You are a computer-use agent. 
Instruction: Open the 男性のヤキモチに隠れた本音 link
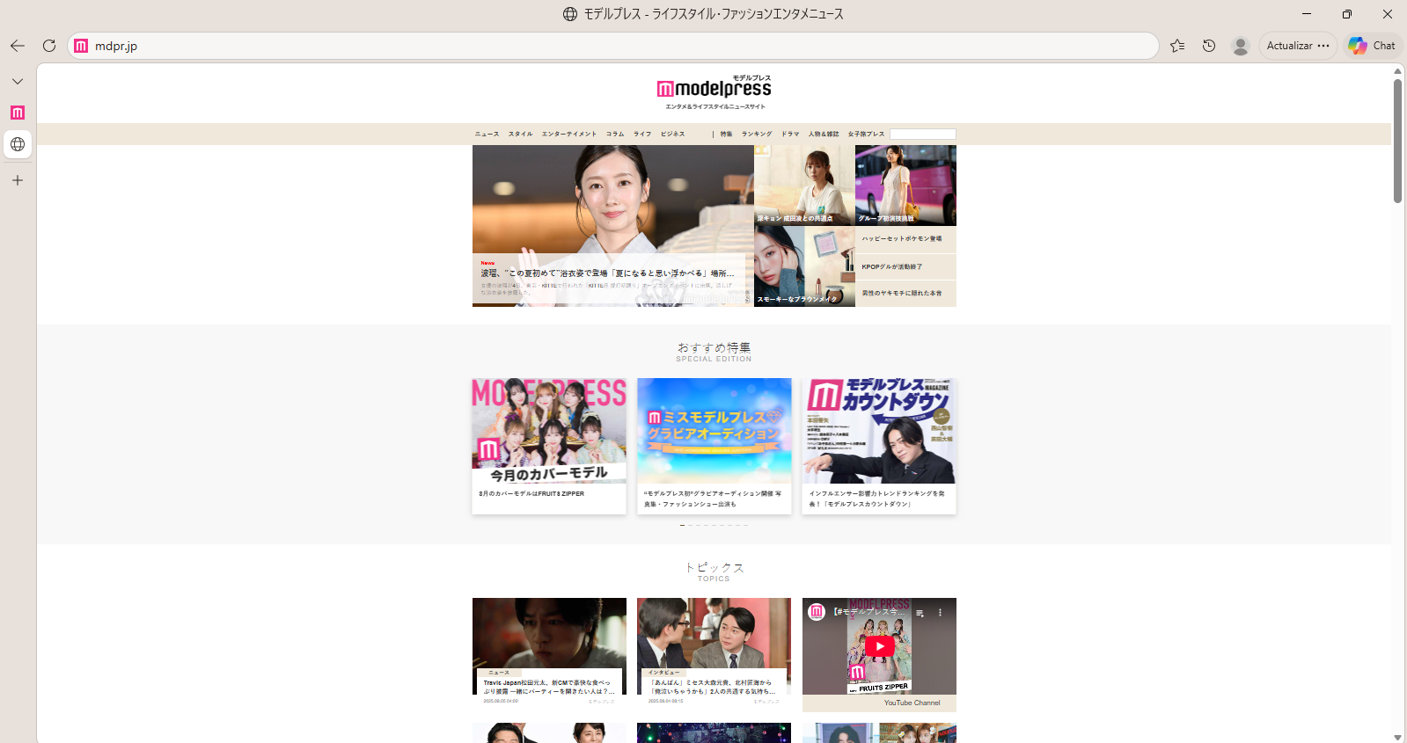(x=902, y=294)
